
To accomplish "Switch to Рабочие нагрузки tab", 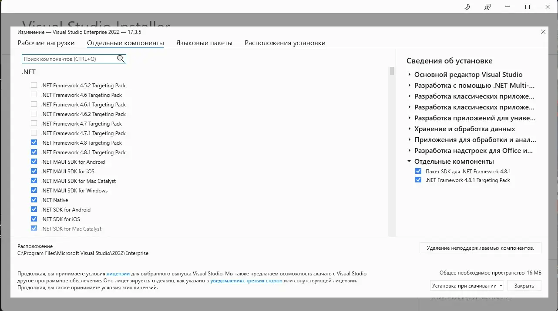I will [46, 43].
